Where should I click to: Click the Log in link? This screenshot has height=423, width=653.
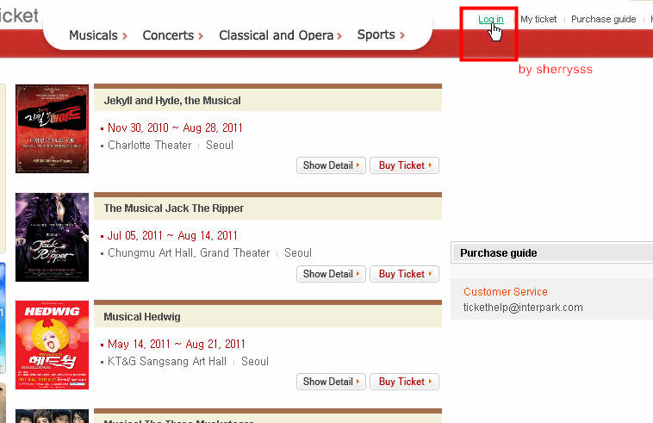(490, 19)
